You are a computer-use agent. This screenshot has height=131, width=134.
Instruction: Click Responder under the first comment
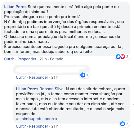[x=27, y=59]
